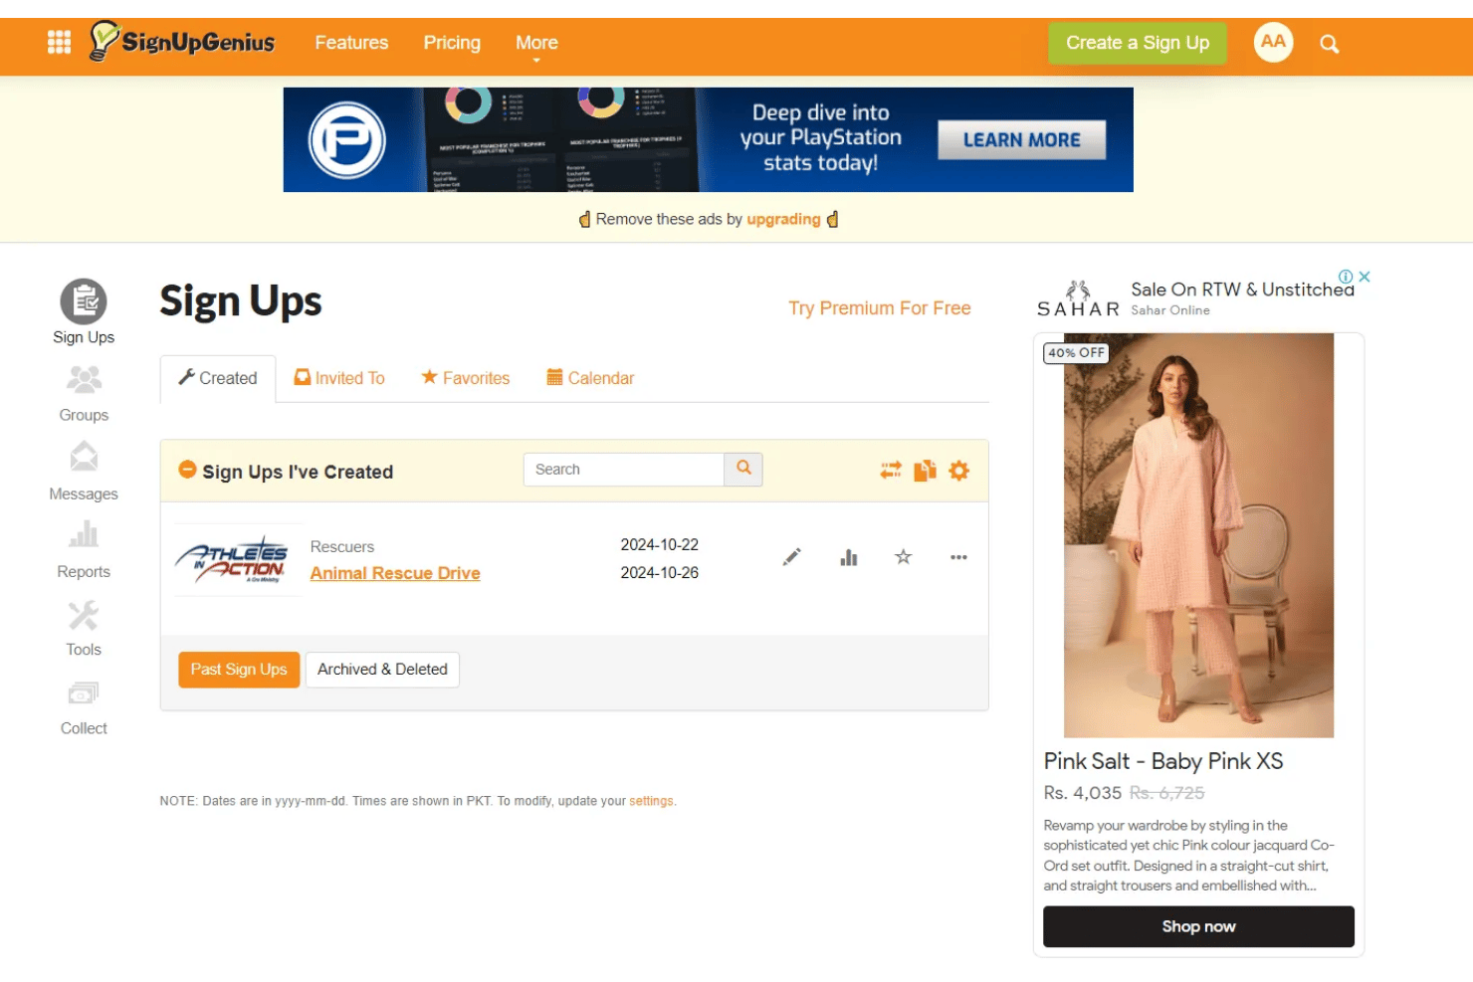Image resolution: width=1473 pixels, height=982 pixels.
Task: Edit Animal Rescue Drive with pencil icon
Action: 791,557
